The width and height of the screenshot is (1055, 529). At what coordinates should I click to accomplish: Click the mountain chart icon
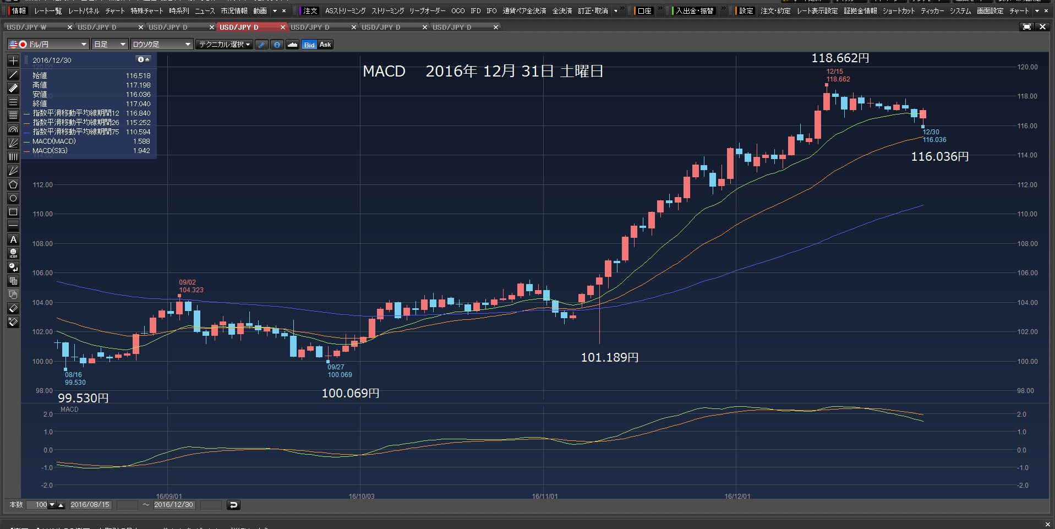coord(292,45)
